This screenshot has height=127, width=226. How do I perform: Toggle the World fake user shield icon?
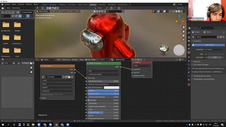click(218, 37)
